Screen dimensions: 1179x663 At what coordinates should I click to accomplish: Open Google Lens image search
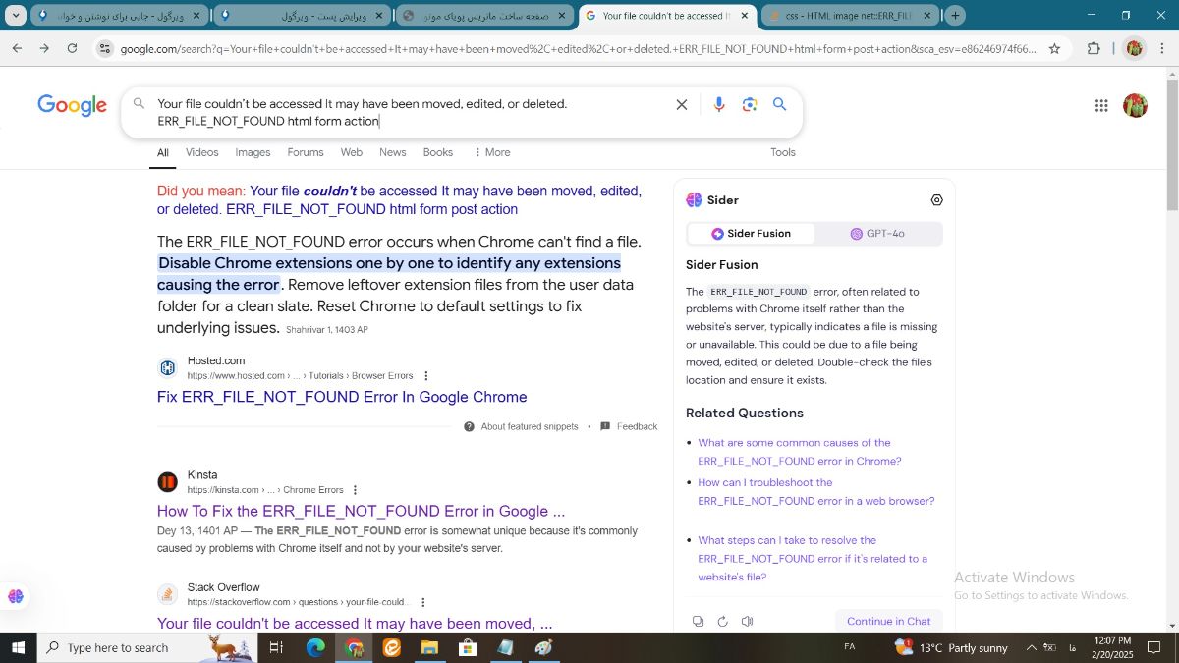point(750,105)
